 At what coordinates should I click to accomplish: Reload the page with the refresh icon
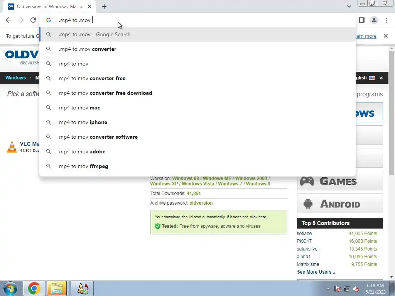coord(33,20)
